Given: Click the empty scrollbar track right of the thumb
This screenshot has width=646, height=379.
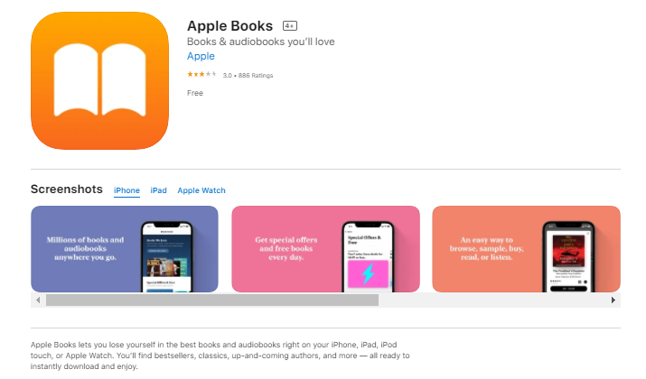Looking at the screenshot, I should [492, 300].
